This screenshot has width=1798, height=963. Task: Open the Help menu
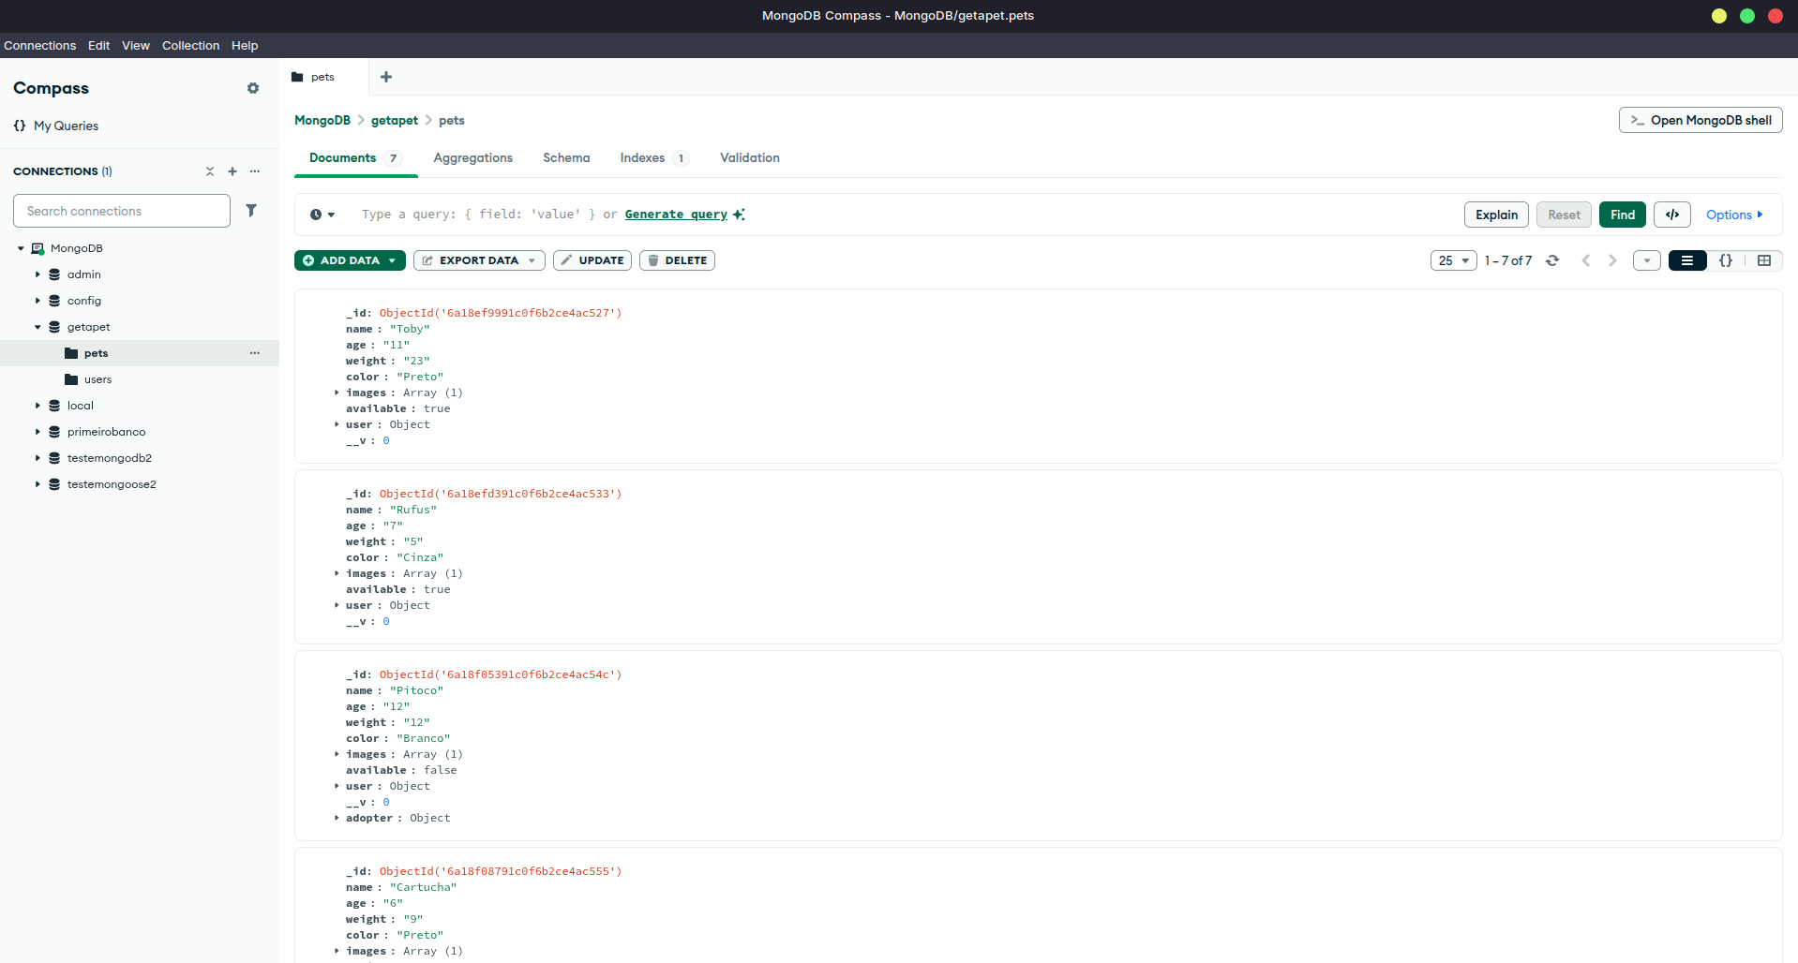(245, 45)
